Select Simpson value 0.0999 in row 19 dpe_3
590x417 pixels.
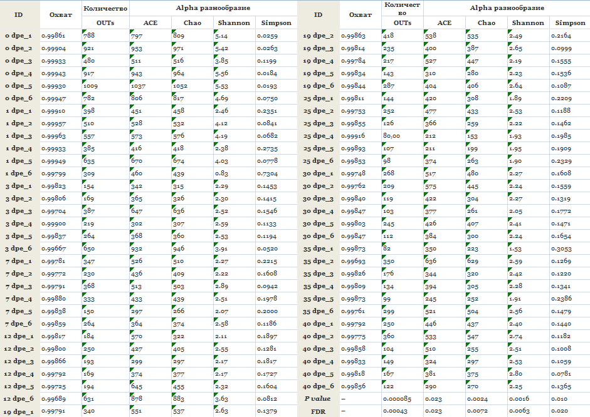(x=561, y=48)
